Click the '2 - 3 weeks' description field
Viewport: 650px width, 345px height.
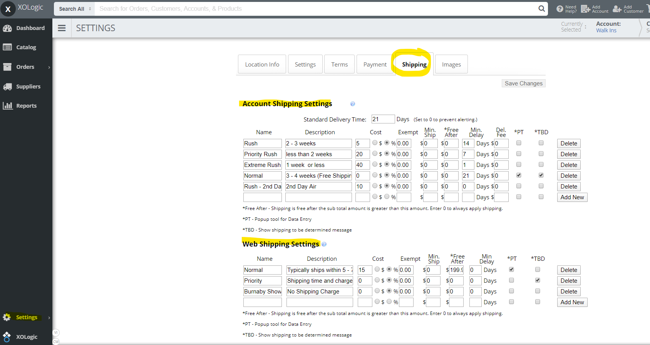tap(318, 143)
